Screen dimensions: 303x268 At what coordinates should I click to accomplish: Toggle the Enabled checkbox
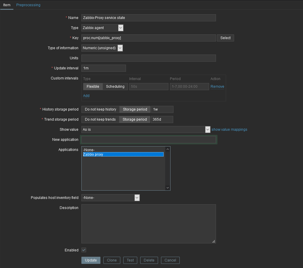pyautogui.click(x=84, y=250)
